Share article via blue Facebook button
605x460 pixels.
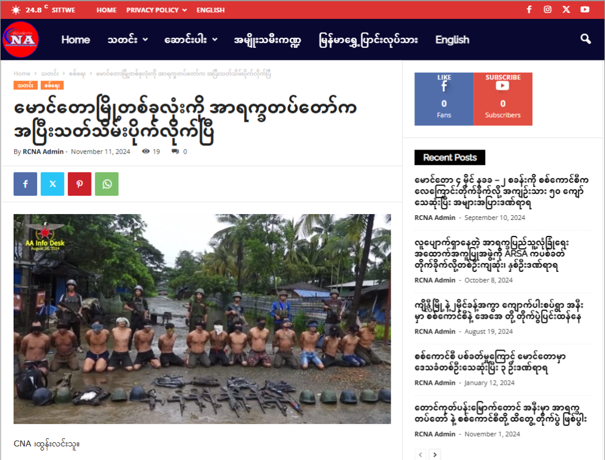(x=25, y=184)
